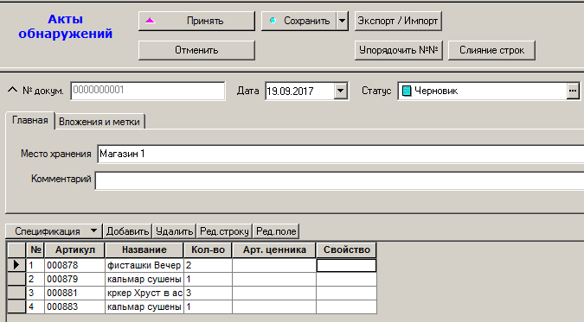The height and width of the screenshot is (322, 584).
Task: Click the Название column header
Action: pyautogui.click(x=144, y=249)
